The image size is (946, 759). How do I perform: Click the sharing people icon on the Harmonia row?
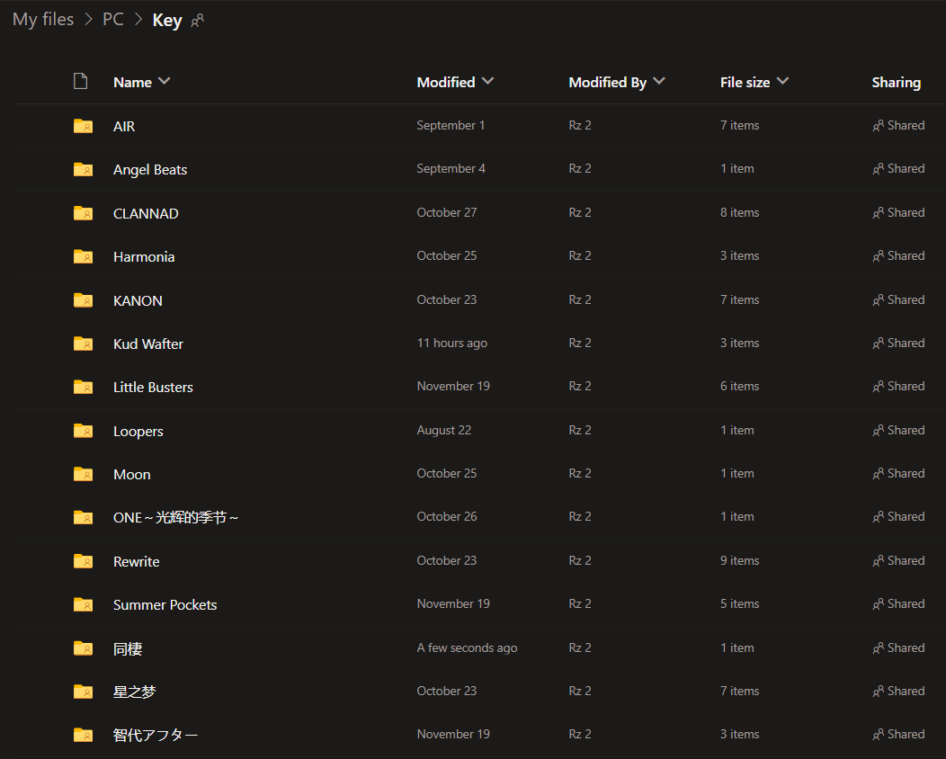879,256
